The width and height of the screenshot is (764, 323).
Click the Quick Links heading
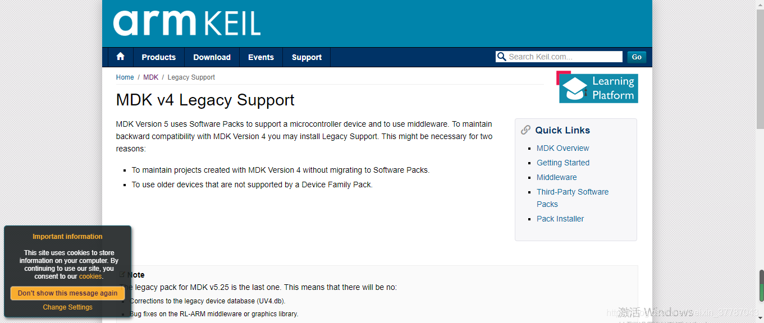coord(562,130)
